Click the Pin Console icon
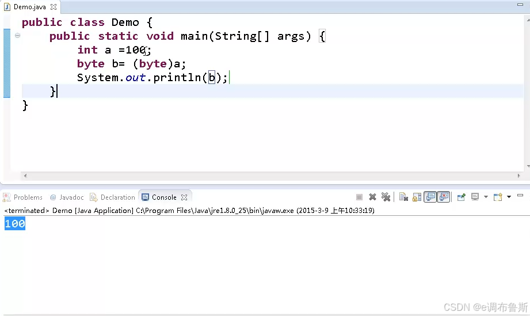 [461, 197]
